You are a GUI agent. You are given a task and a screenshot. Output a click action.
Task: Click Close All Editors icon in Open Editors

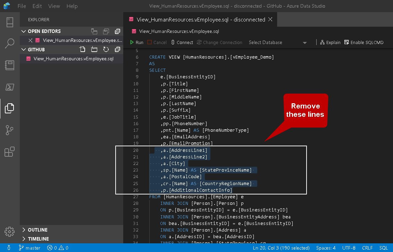[117, 31]
